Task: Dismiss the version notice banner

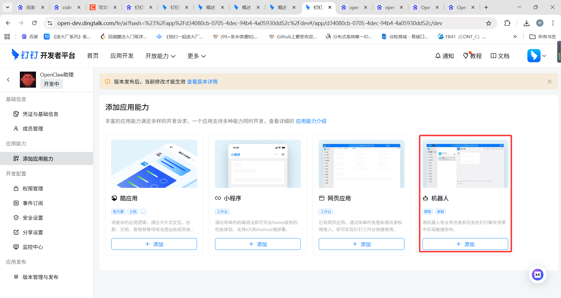Action: [x=549, y=82]
